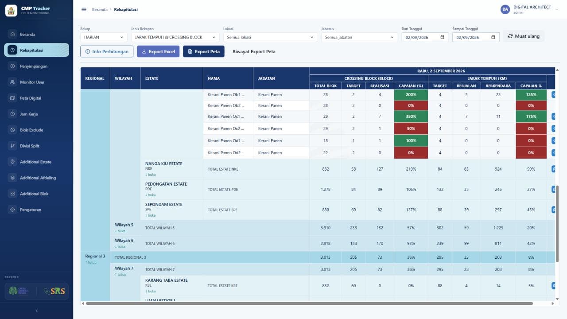Open the Digital Architect account menu
This screenshot has width=567, height=319.
(x=529, y=9)
